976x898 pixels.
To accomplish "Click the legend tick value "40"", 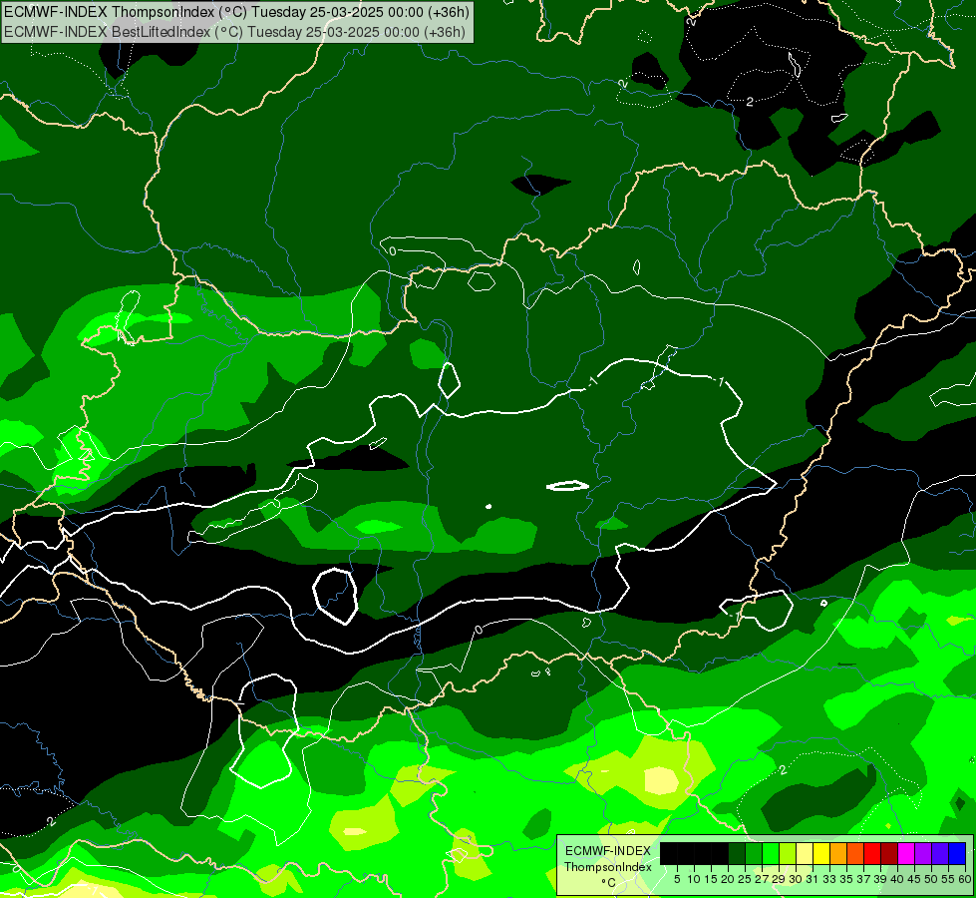I will (x=897, y=879).
